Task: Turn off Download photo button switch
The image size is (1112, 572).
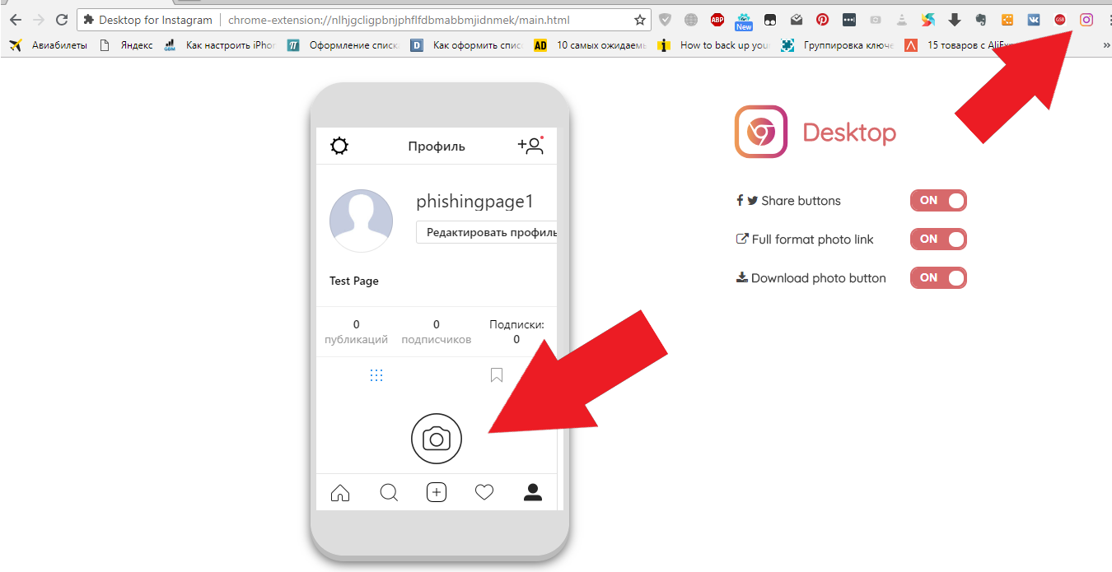Action: tap(938, 278)
